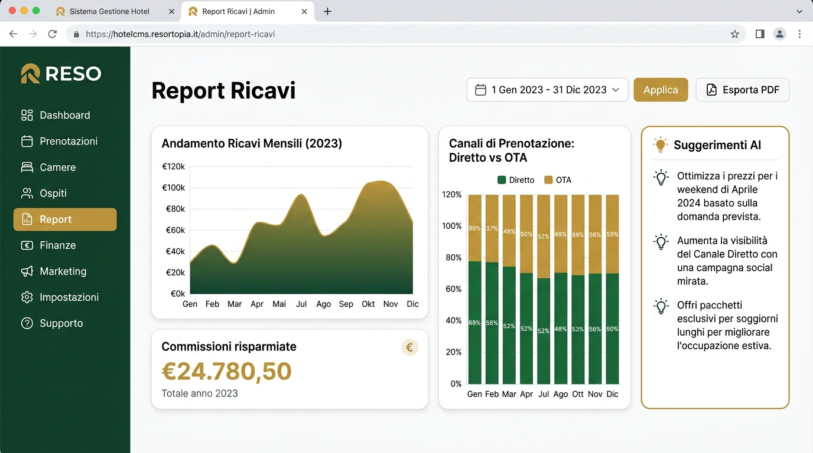Viewport: 813px width, 453px height.
Task: Reload the page
Action: coord(52,34)
